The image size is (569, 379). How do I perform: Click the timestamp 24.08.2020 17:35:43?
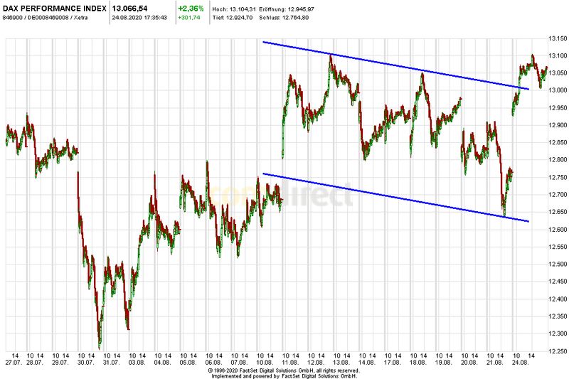pos(139,17)
